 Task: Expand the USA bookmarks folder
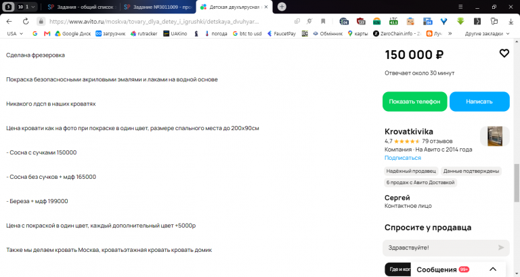click(15, 33)
